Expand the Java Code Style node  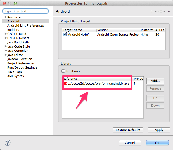pyautogui.click(x=6, y=46)
